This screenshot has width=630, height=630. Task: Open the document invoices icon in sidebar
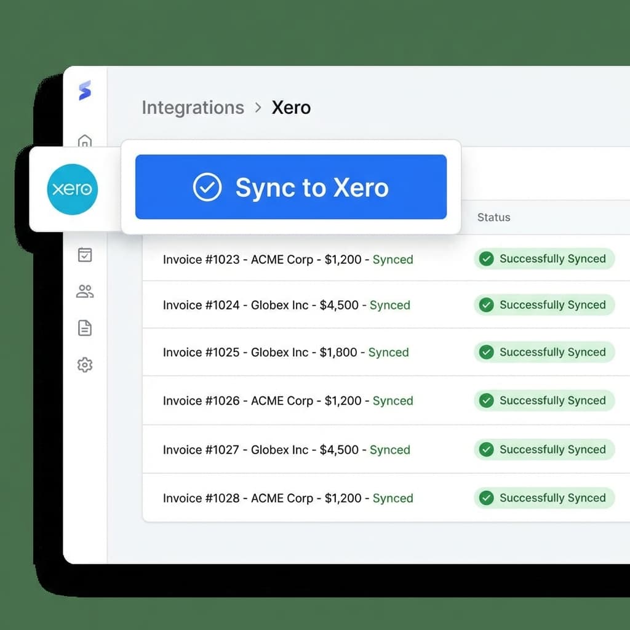tap(84, 328)
